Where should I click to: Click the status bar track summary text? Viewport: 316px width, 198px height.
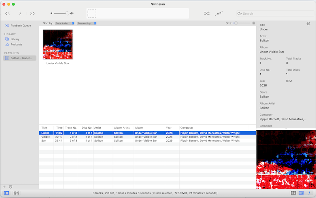click(x=155, y=193)
